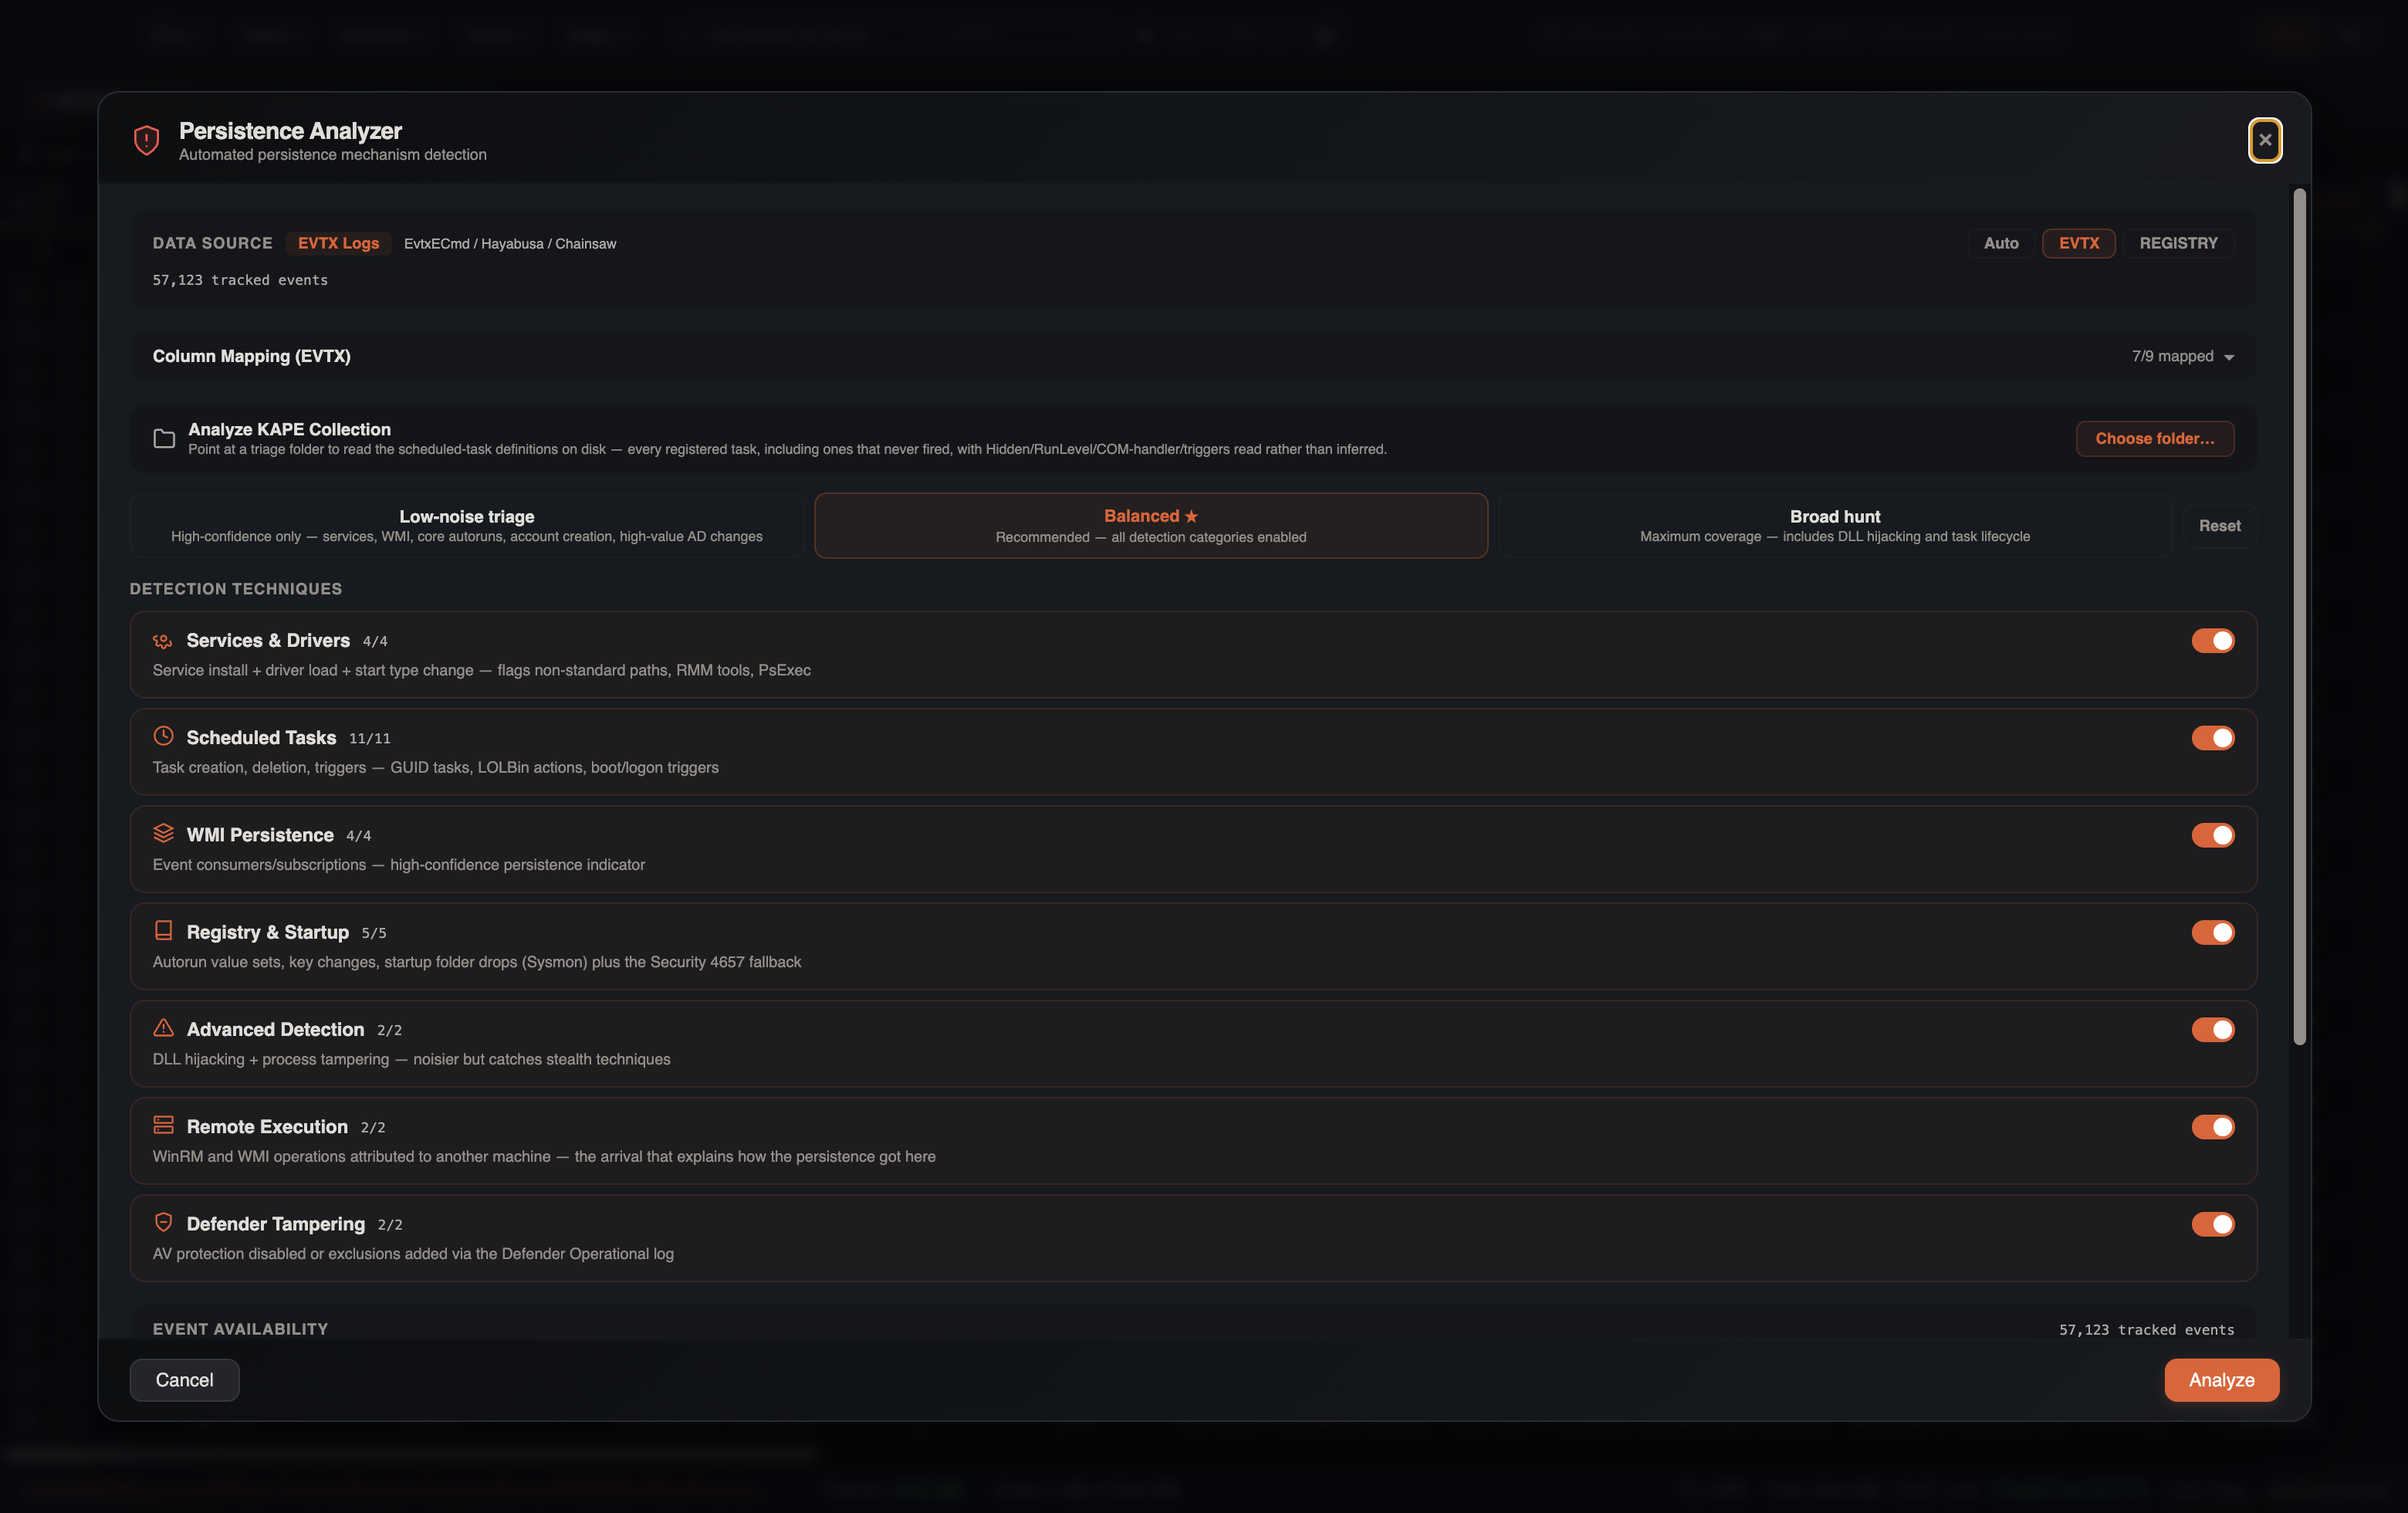Turn off Scheduled Tasks toggle
The width and height of the screenshot is (2408, 1513).
tap(2212, 738)
